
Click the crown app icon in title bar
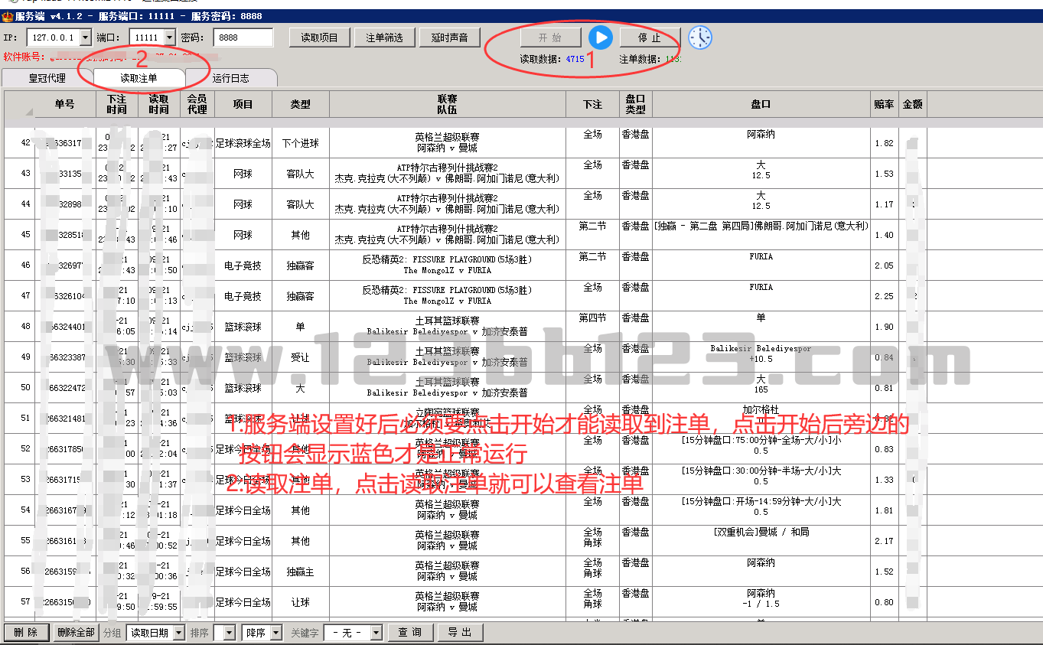[8, 17]
